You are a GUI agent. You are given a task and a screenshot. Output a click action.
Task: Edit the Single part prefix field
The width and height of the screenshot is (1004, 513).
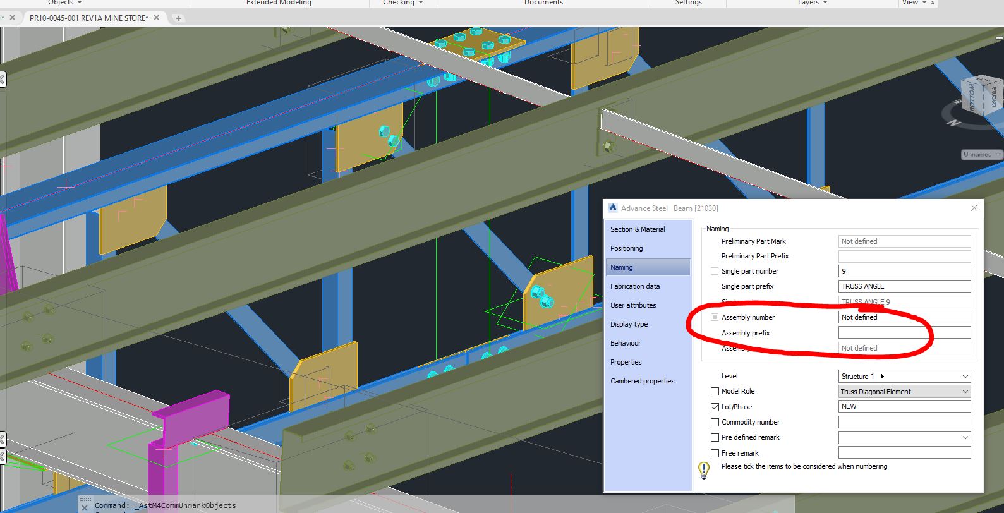click(x=904, y=286)
